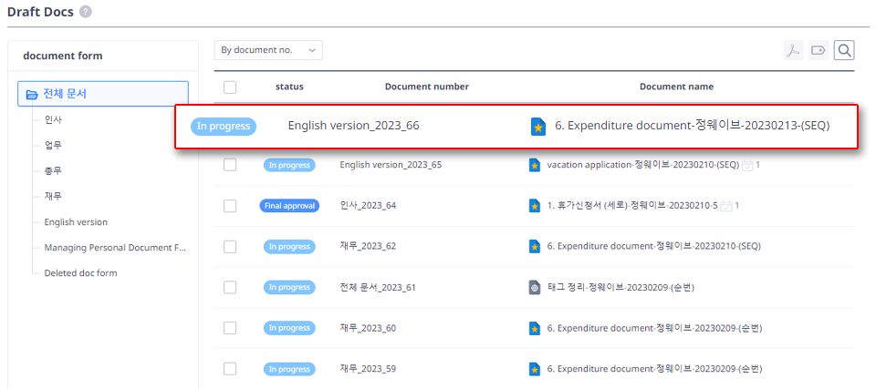This screenshot has width=876, height=389.
Task: Click In progress badge of 재무_2023_59
Action: pyautogui.click(x=289, y=369)
